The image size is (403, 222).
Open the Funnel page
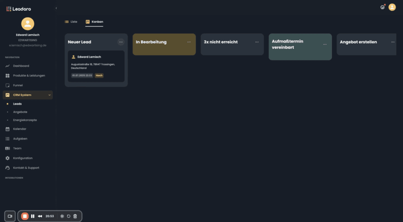pyautogui.click(x=28, y=86)
